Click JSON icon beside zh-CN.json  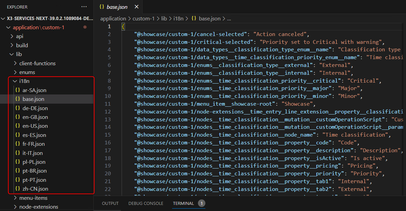[x=18, y=189]
